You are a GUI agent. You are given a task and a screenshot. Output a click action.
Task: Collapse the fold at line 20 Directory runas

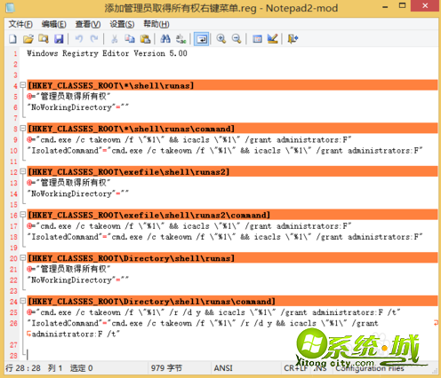[x=22, y=258]
